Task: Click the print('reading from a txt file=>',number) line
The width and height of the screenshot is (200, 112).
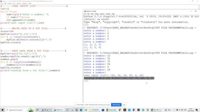Action: (30, 70)
